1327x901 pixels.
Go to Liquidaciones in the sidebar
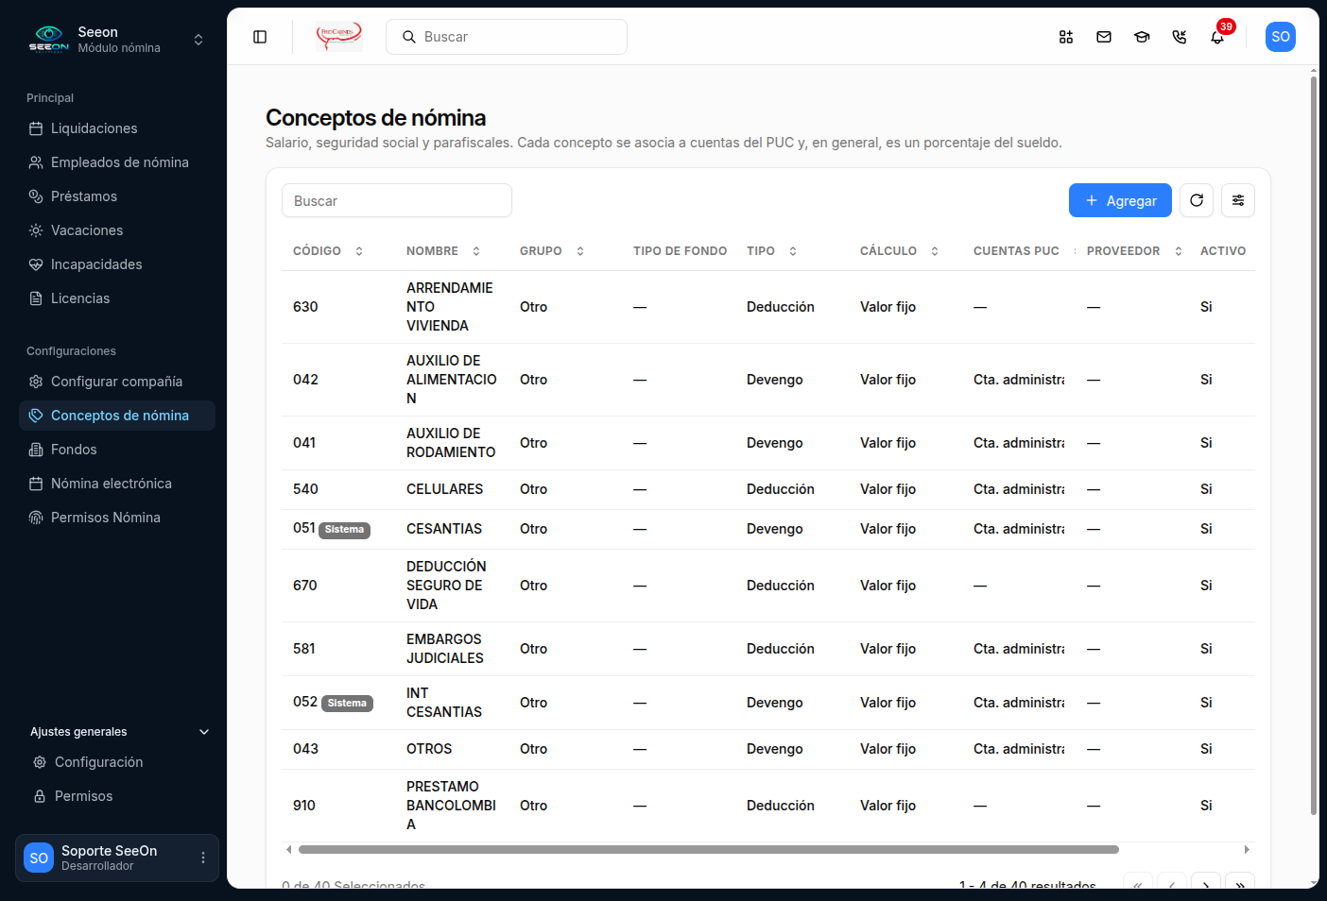pyautogui.click(x=117, y=128)
